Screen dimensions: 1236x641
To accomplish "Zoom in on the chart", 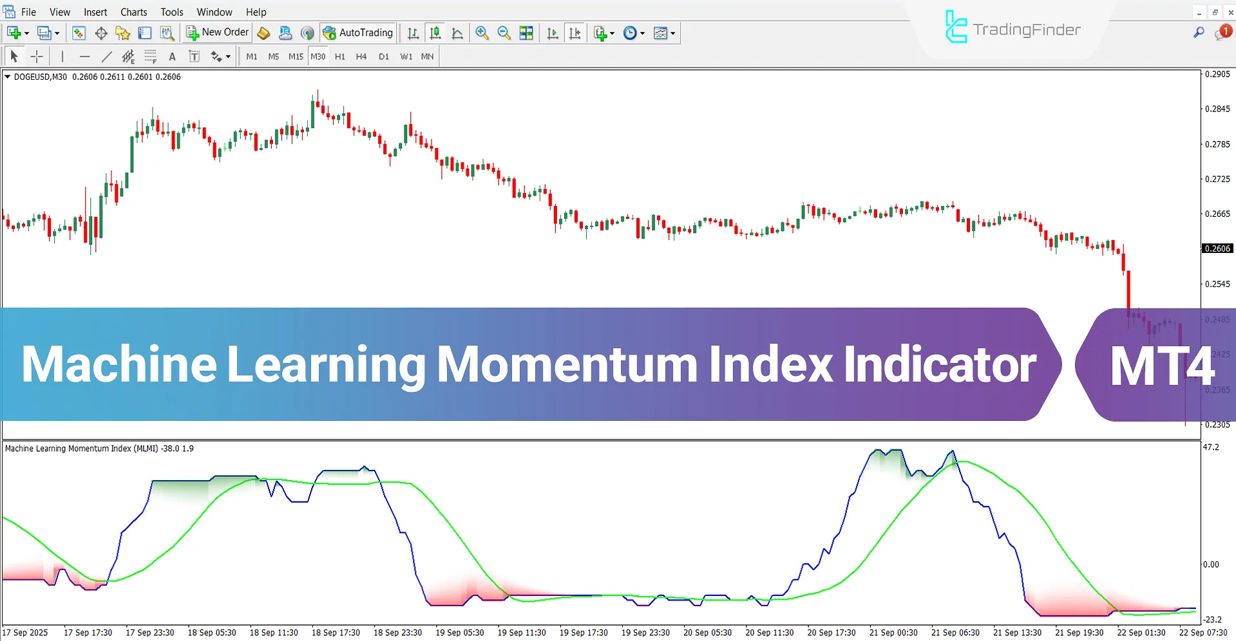I will click(x=482, y=33).
